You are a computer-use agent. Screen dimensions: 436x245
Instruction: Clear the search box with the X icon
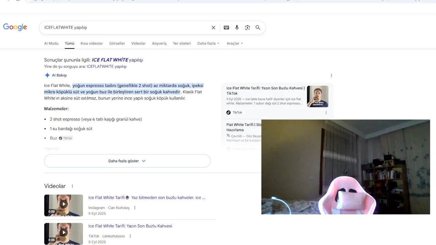pyautogui.click(x=214, y=28)
